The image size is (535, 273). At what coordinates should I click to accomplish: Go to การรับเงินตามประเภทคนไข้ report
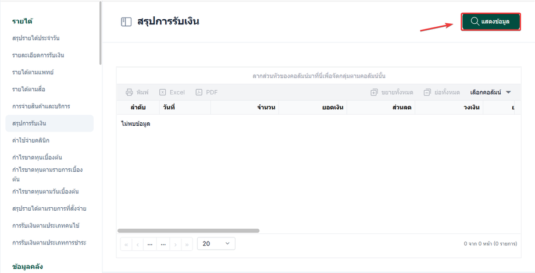click(x=46, y=225)
